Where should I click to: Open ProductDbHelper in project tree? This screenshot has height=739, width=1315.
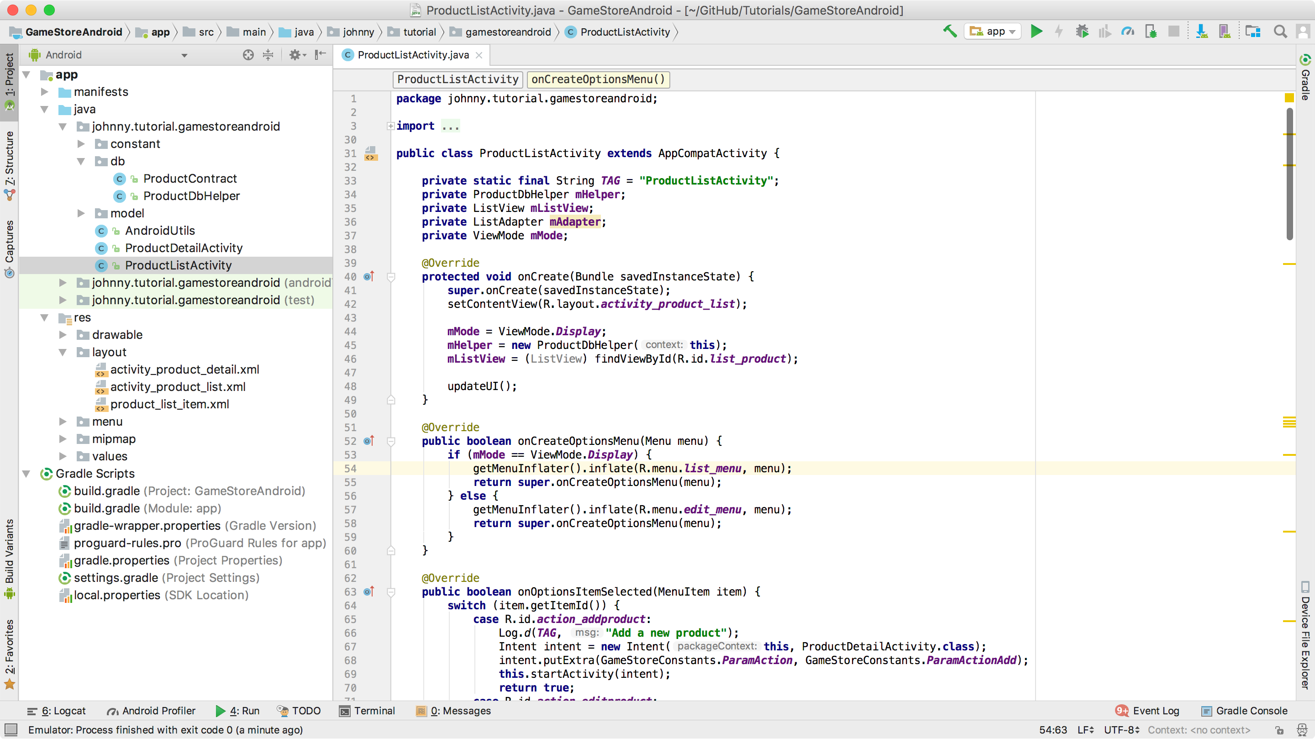click(x=191, y=196)
